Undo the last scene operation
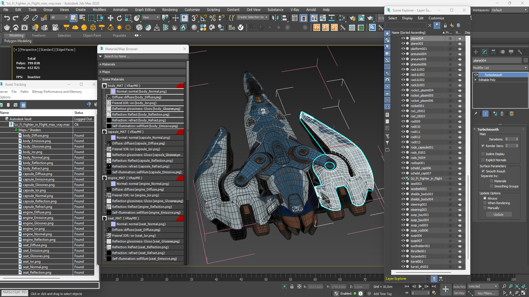529x297 pixels. point(7,18)
